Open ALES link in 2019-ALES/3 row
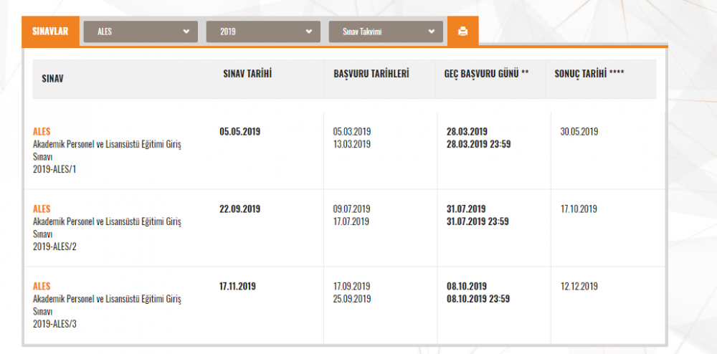 [42, 287]
